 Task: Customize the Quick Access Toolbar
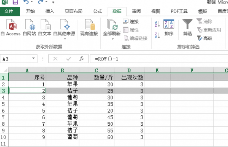click(53, 2)
